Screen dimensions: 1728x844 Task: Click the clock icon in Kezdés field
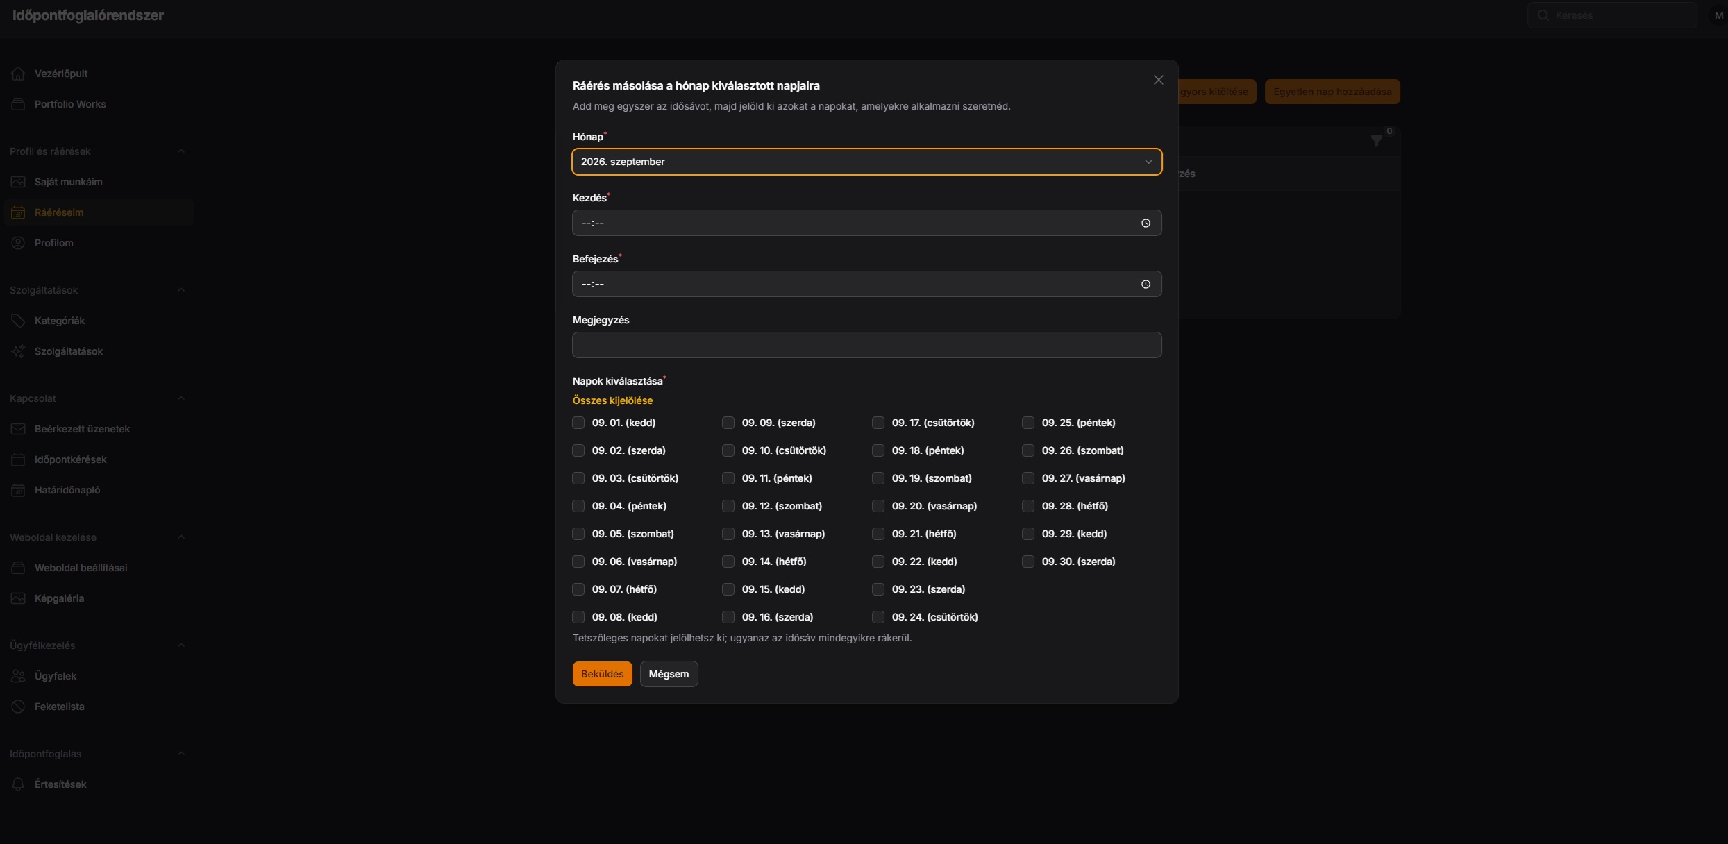1146,223
